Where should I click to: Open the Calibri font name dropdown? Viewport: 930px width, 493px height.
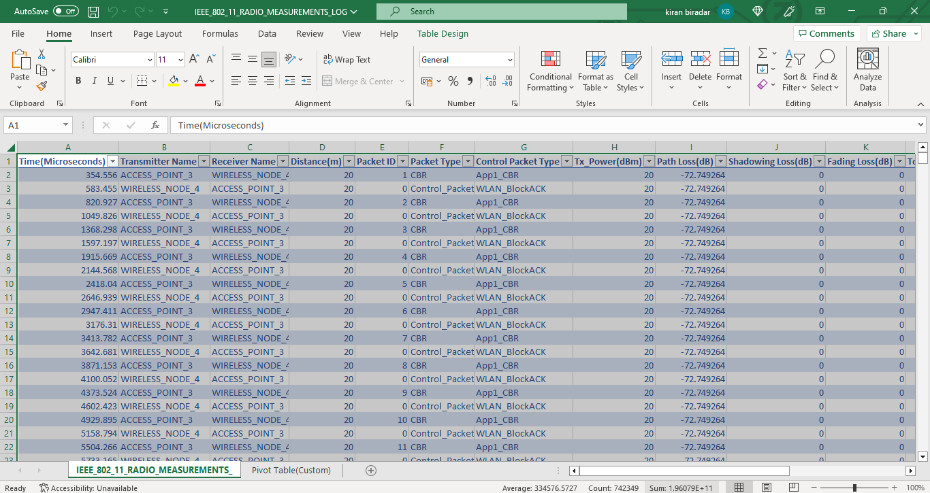(x=150, y=60)
